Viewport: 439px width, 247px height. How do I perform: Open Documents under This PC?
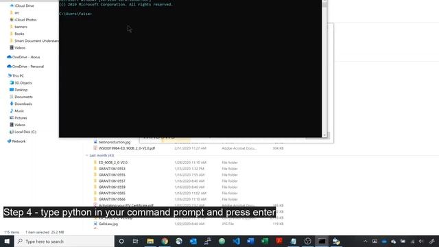(x=23, y=97)
